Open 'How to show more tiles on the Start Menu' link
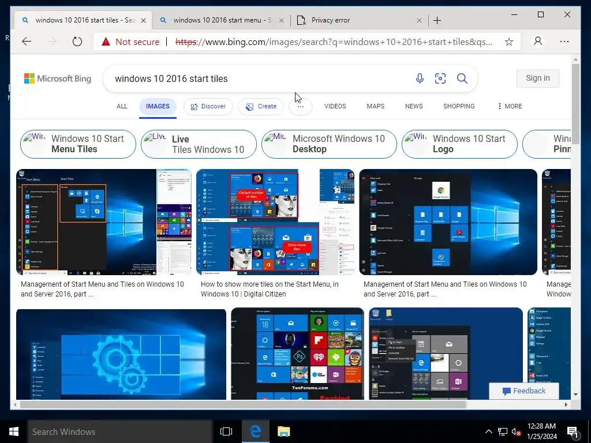 (270, 289)
